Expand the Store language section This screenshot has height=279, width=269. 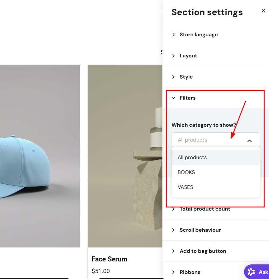click(198, 35)
